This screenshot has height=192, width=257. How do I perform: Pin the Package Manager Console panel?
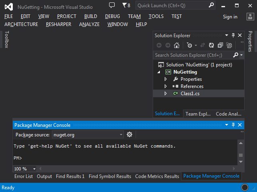click(x=233, y=125)
